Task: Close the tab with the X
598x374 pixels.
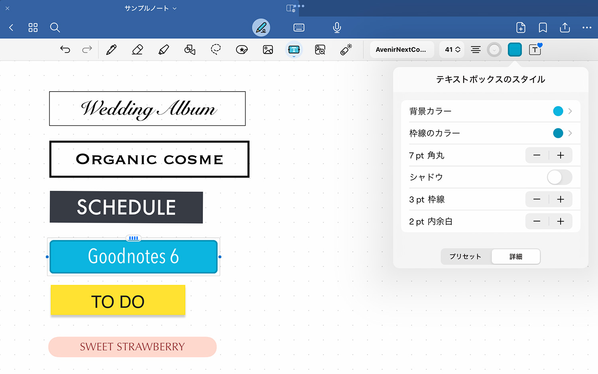Action: pos(7,8)
